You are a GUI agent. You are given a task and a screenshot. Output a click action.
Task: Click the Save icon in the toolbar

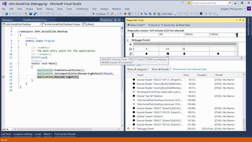pyautogui.click(x=31, y=14)
